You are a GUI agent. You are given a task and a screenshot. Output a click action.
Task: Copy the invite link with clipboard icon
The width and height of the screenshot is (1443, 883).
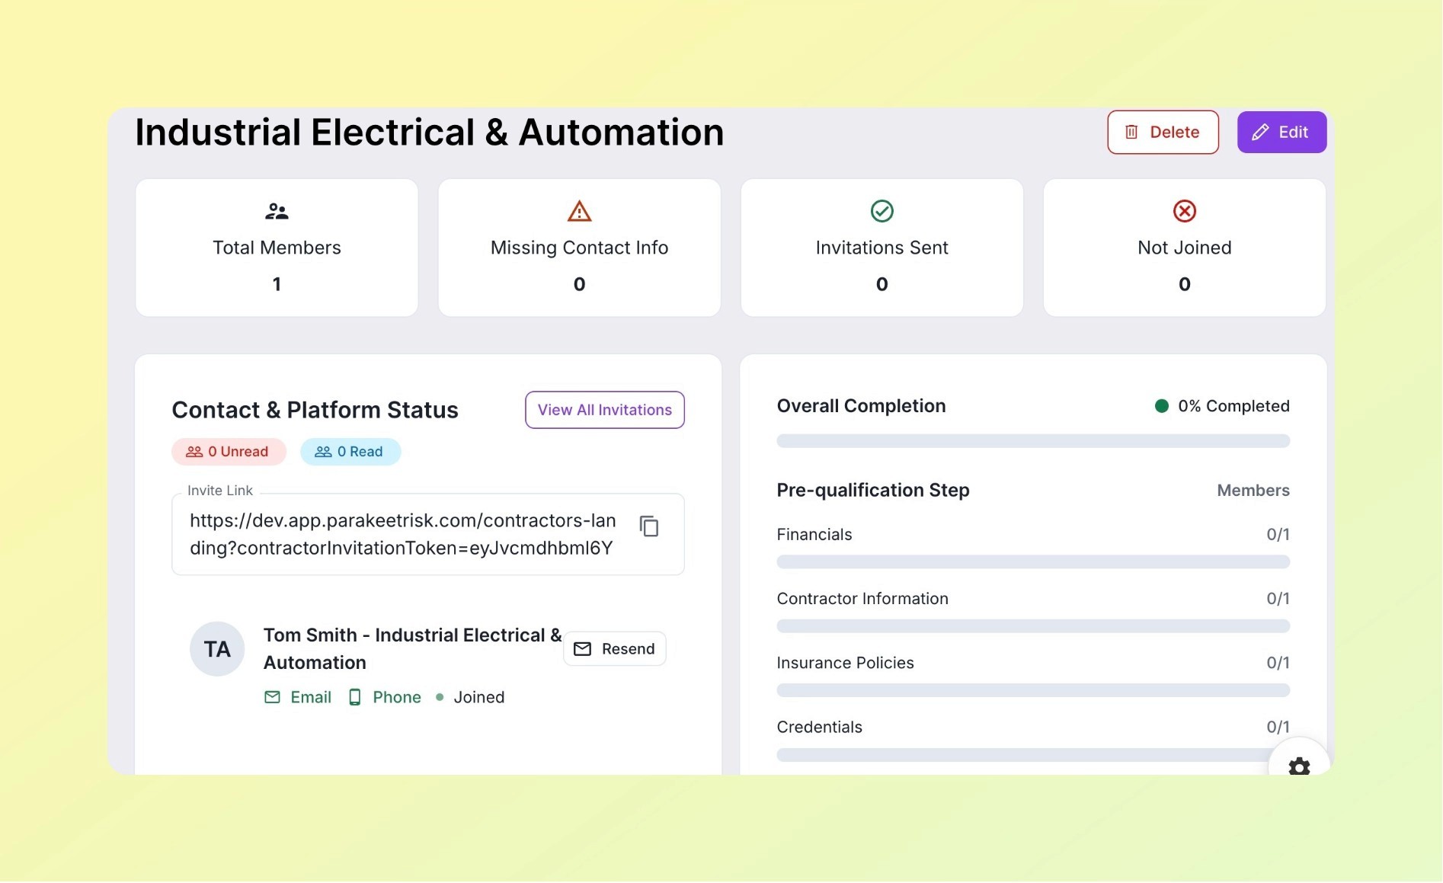(x=649, y=526)
